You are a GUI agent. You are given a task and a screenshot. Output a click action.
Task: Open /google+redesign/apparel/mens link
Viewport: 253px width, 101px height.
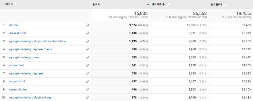[x=30, y=49]
